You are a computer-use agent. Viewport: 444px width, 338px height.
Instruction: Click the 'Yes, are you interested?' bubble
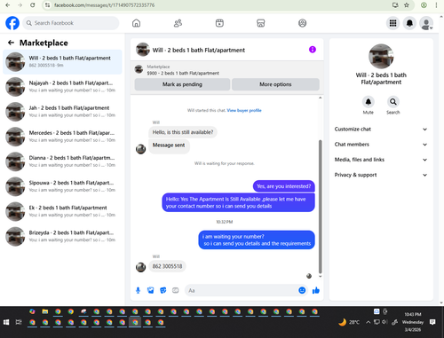pos(284,186)
